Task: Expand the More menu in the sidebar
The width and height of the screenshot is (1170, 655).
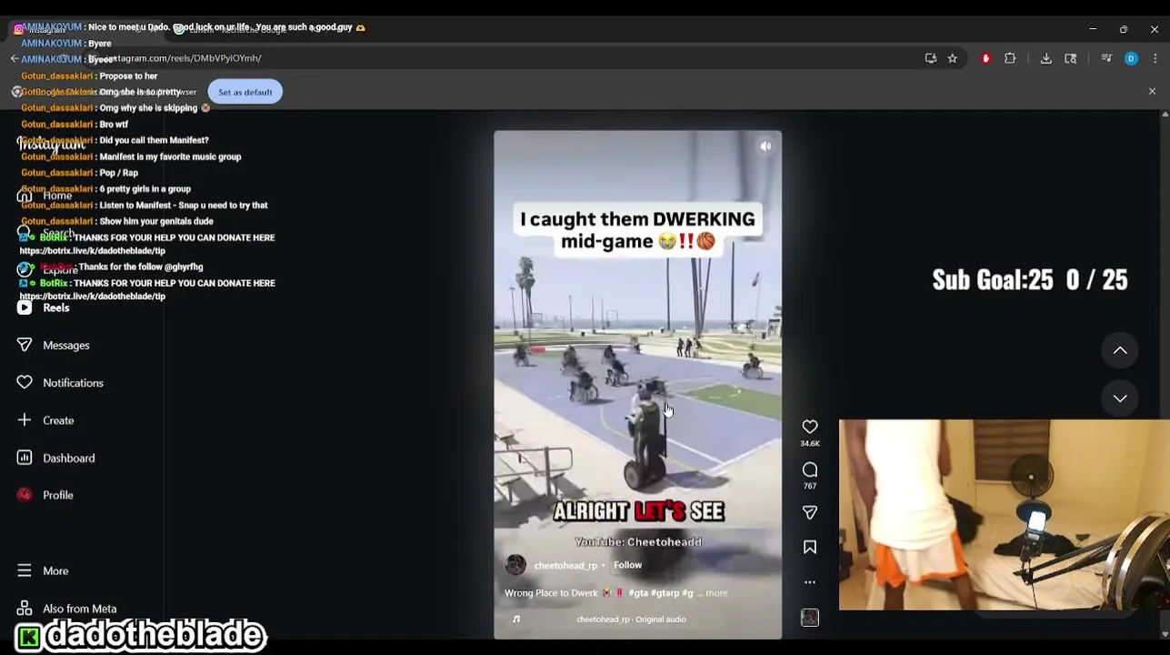Action: pyautogui.click(x=55, y=571)
